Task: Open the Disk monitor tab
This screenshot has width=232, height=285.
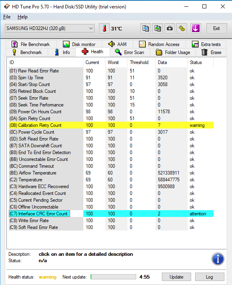Action: click(79, 44)
